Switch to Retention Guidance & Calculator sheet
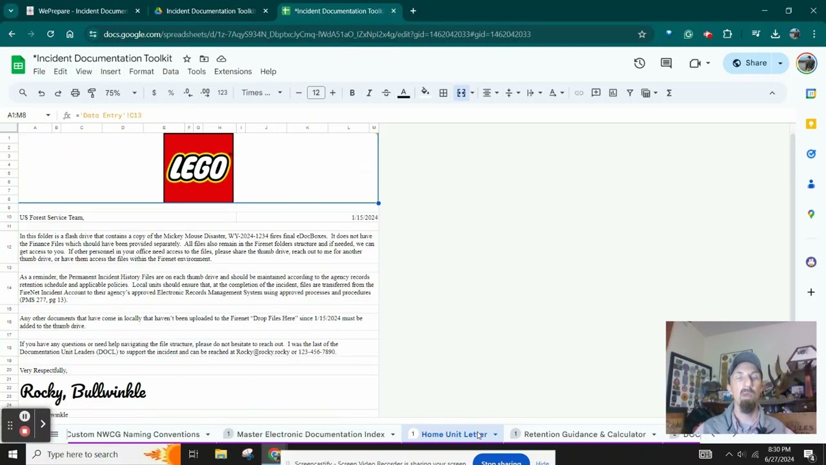Screen dimensions: 826x465 585,435
